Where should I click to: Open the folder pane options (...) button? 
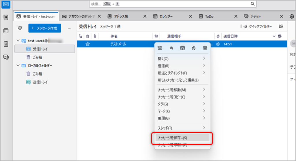click(x=69, y=28)
